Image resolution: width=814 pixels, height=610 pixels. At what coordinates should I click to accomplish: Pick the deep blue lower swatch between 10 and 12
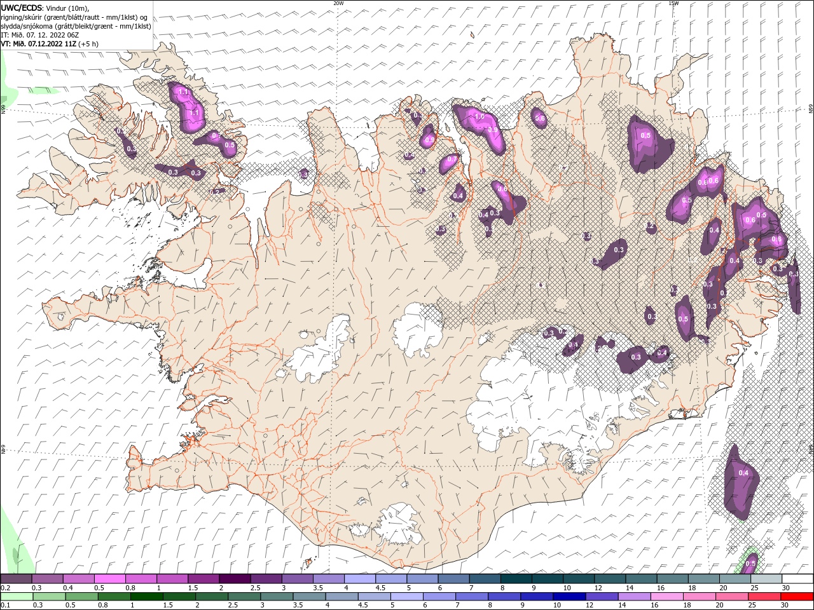click(569, 597)
